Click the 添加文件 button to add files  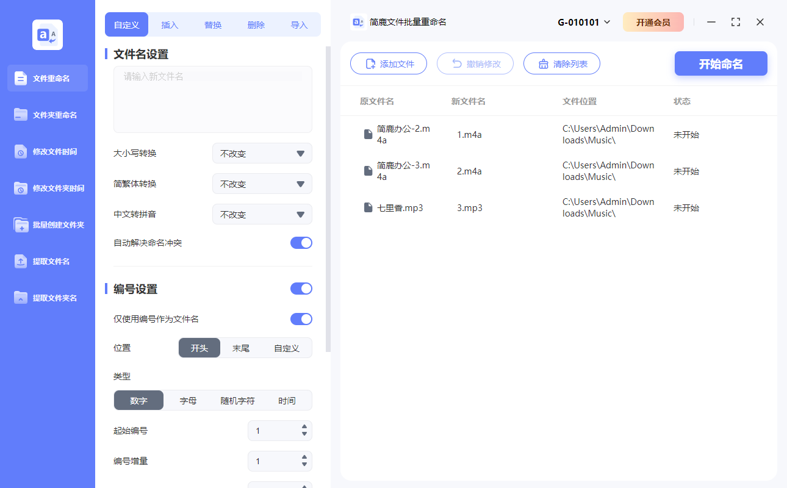click(x=389, y=63)
